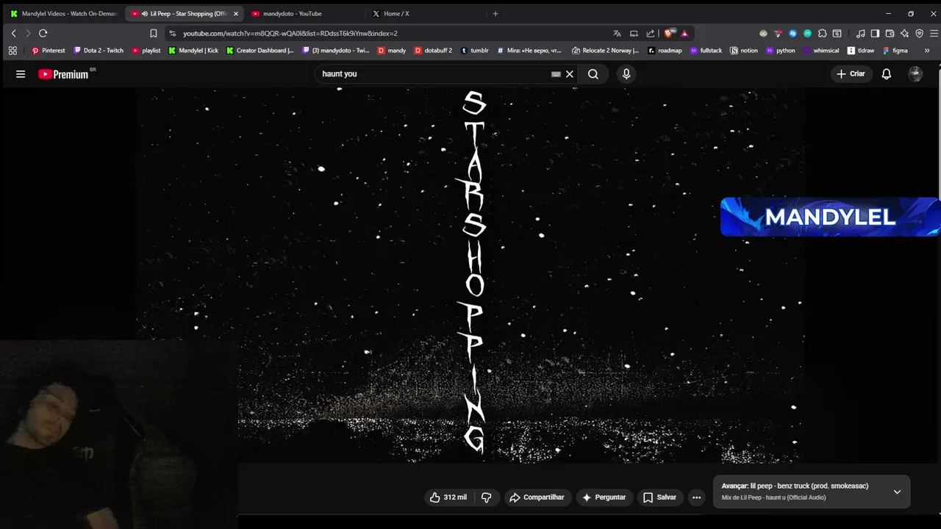
Task: Open the browser main hamburger menu
Action: pos(934,33)
